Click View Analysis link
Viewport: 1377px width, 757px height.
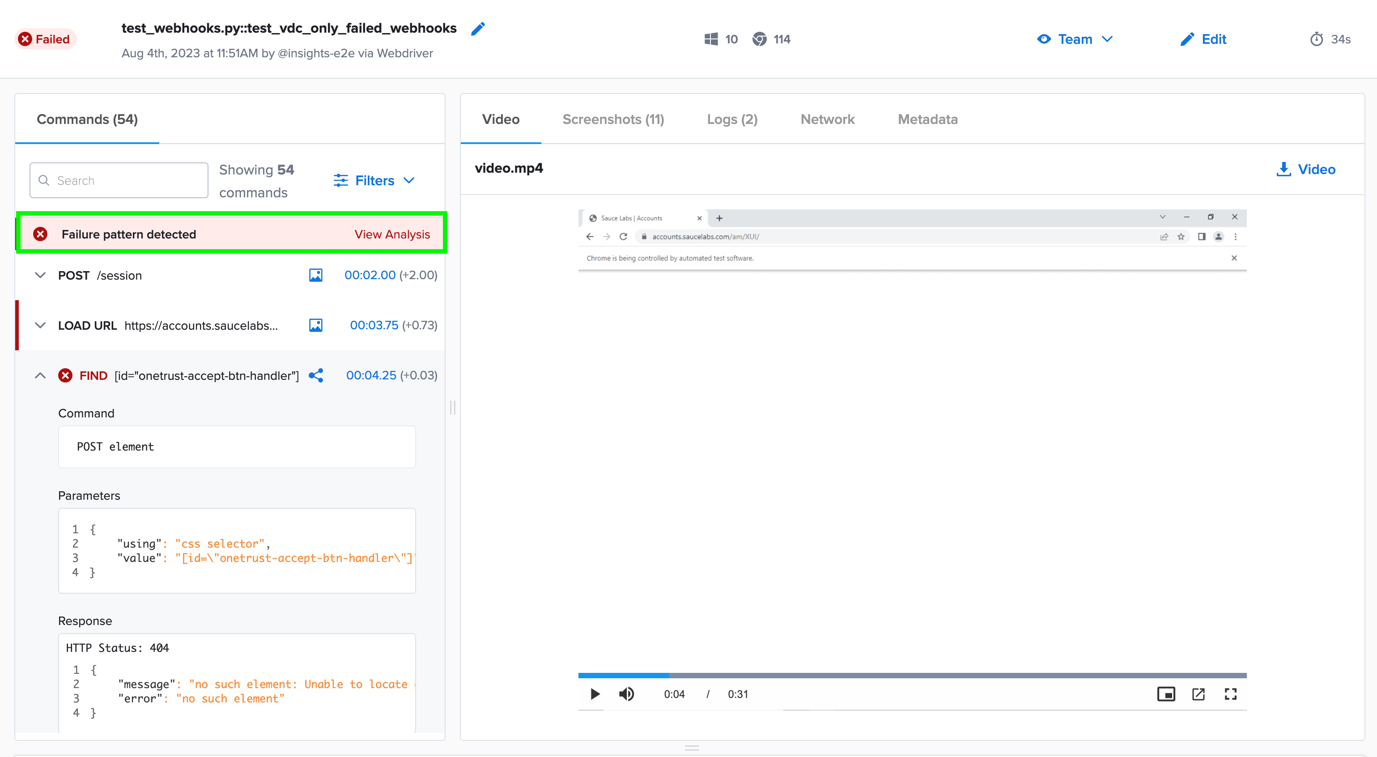[392, 234]
